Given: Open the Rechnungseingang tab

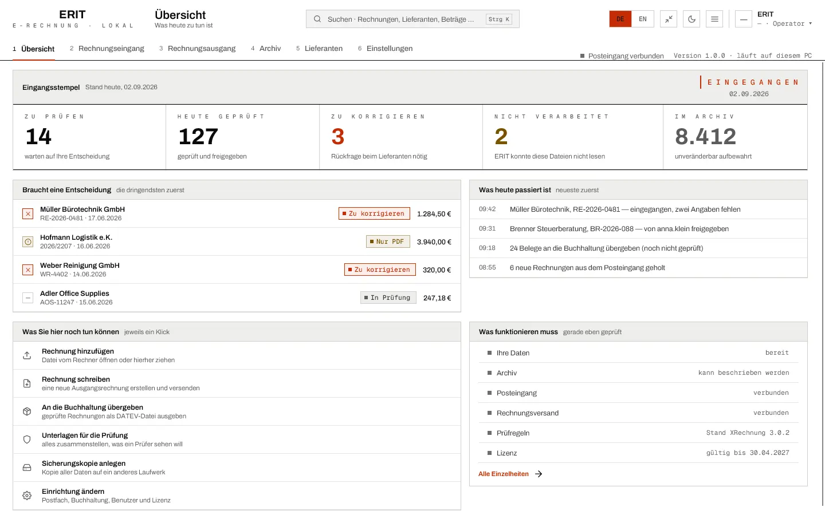Looking at the screenshot, I should 107,49.
